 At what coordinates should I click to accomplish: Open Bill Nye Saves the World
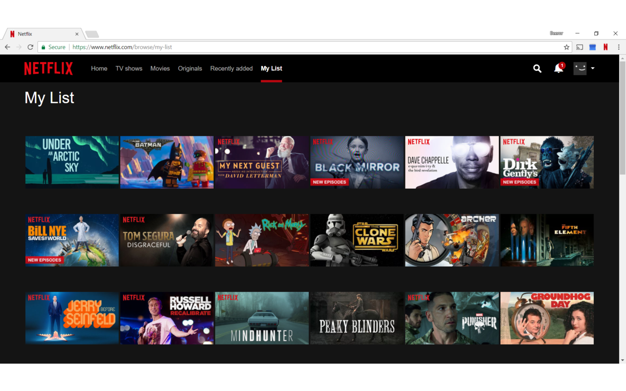[72, 240]
